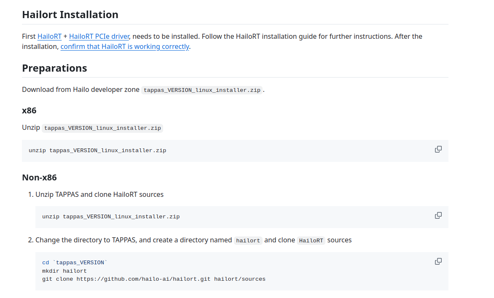Click the installer zip filename in the Download line

click(x=202, y=90)
